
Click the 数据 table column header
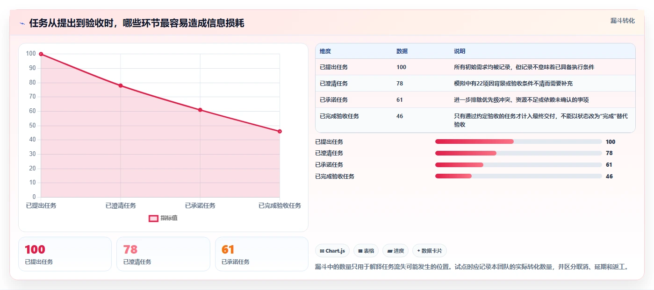pos(402,51)
